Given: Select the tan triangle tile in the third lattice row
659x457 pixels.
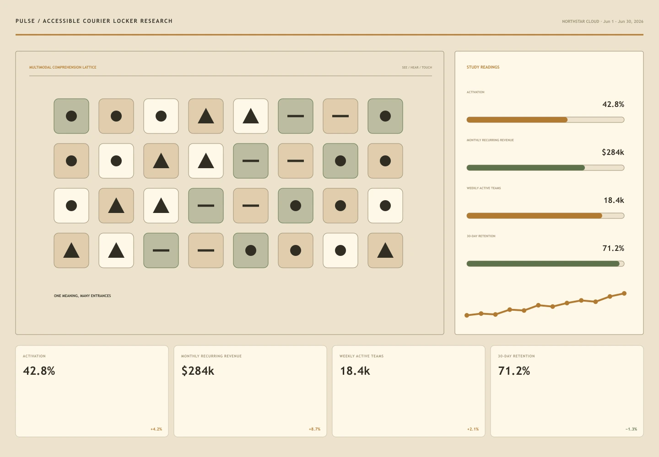Looking at the screenshot, I should coord(116,206).
